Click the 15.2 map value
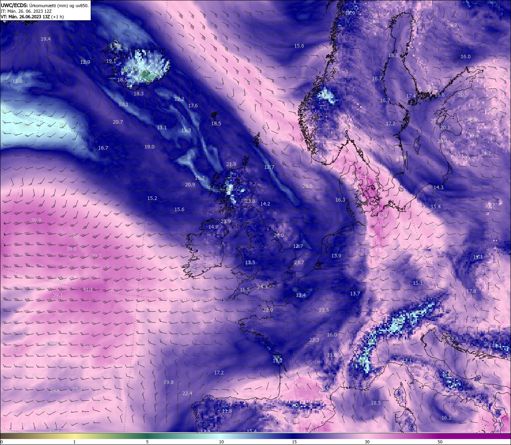This screenshot has height=445, width=511. (x=152, y=198)
